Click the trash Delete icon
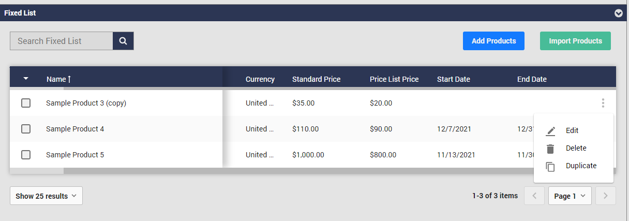 550,149
